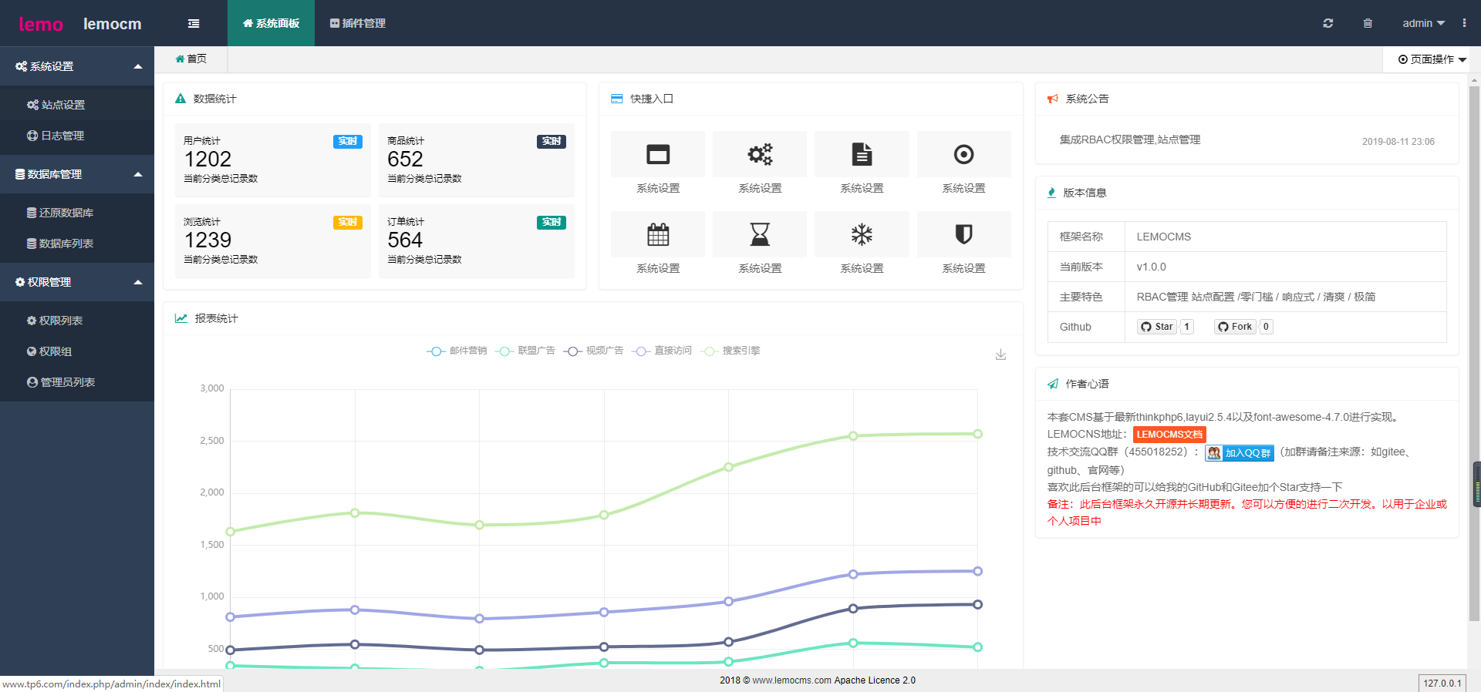1481x692 pixels.
Task: Click the hourglass shortcut icon
Action: 760,234
